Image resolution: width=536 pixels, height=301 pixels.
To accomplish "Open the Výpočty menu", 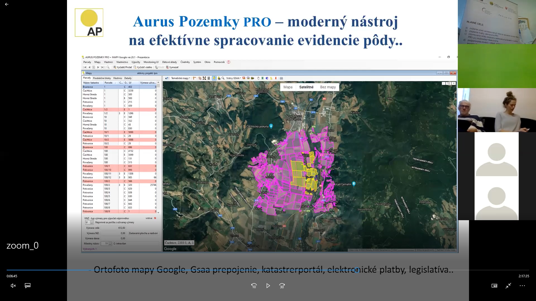I will [136, 62].
